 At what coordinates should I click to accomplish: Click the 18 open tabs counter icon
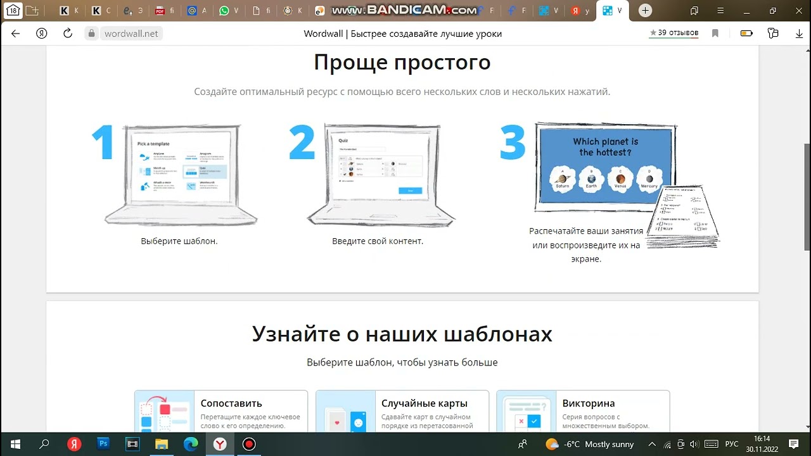click(13, 10)
